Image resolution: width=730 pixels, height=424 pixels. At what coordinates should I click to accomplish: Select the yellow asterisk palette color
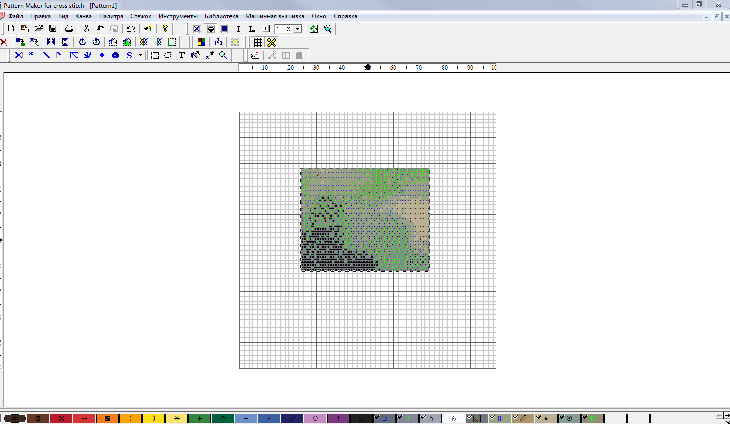point(177,418)
